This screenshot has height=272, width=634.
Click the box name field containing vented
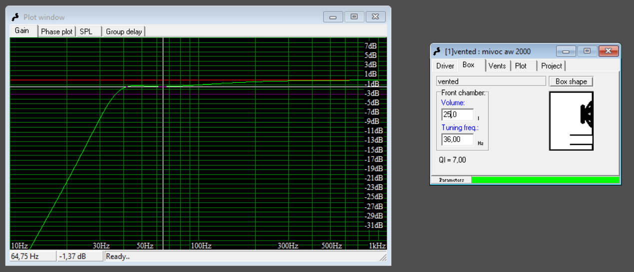(x=491, y=81)
